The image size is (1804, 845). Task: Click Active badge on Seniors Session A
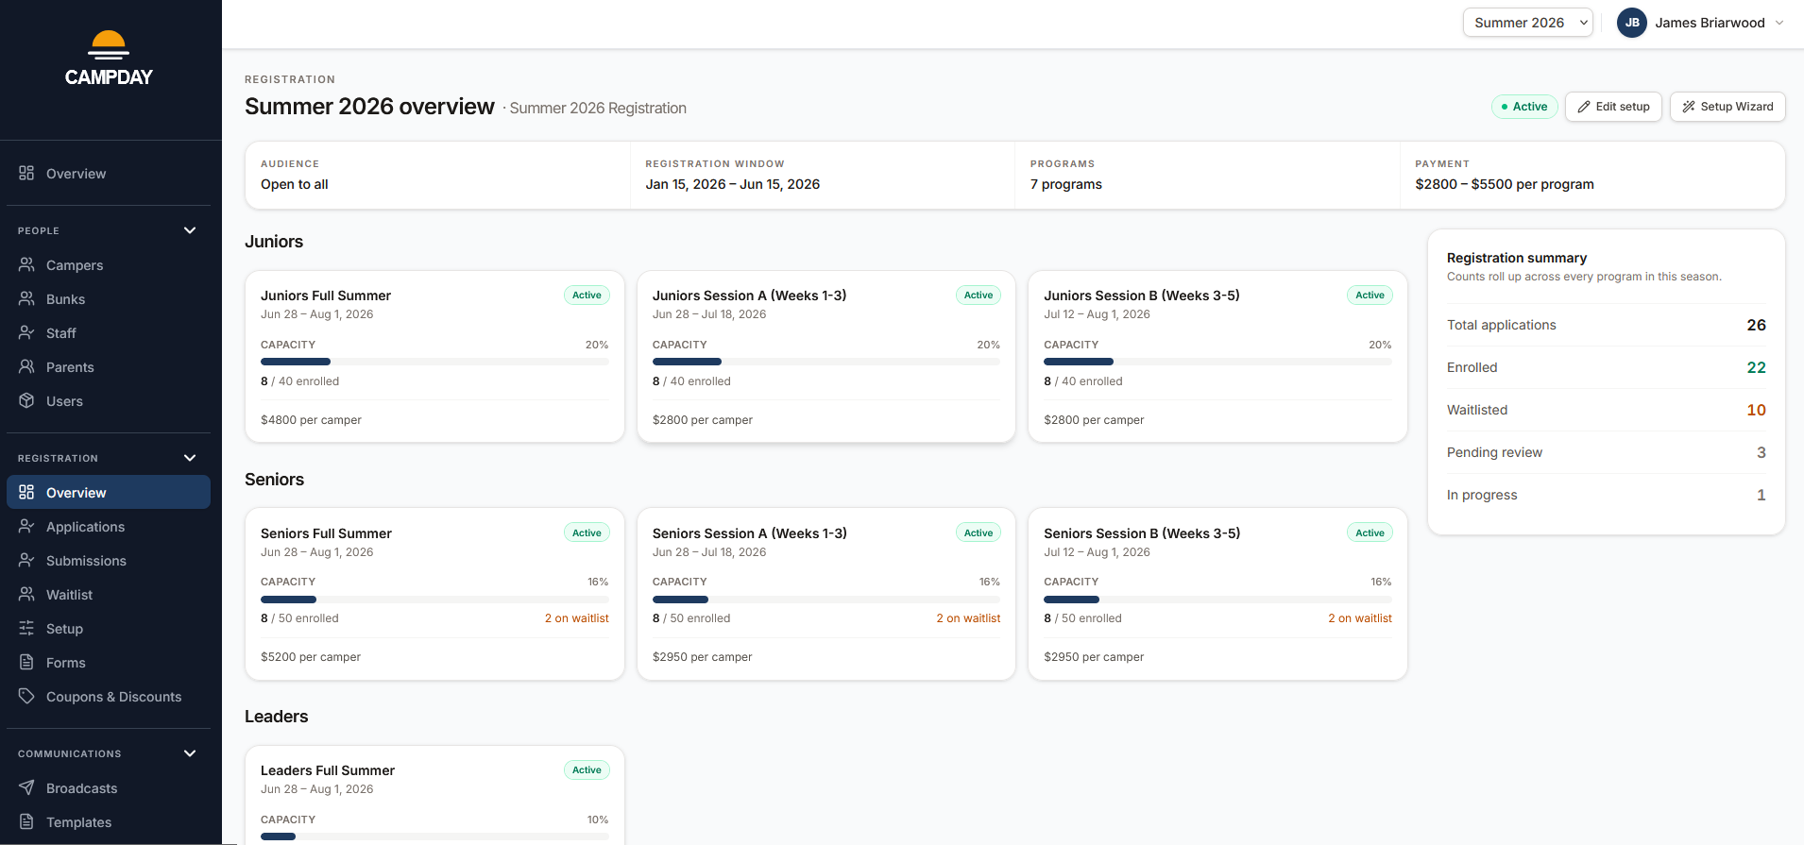click(x=979, y=533)
